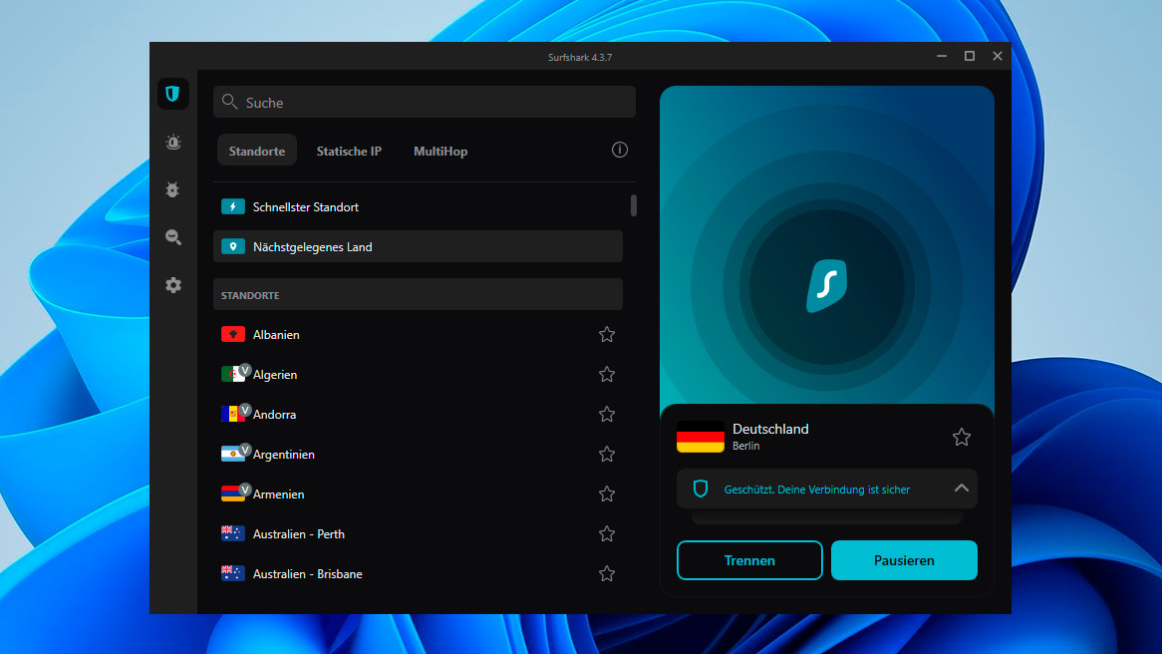Click the location list scrollbar
Viewport: 1162px width, 654px height.
(x=634, y=205)
